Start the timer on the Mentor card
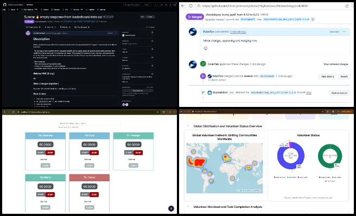This screenshot has height=216, width=356. pyautogui.click(x=41, y=194)
